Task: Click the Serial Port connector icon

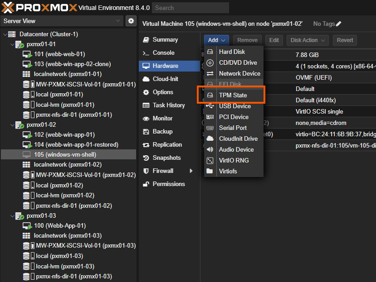Action: 210,128
